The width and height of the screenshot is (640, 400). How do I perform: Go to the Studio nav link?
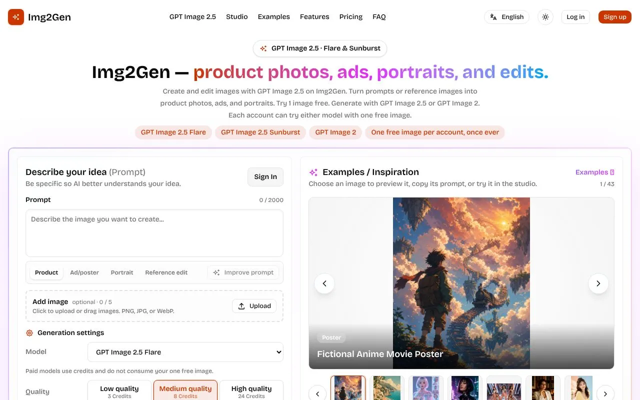237,17
